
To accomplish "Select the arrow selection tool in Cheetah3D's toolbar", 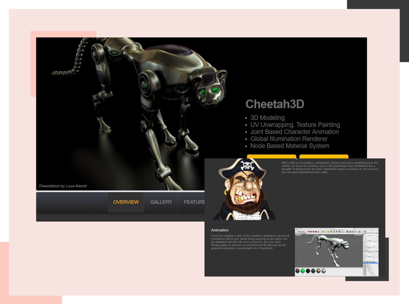I will [x=299, y=232].
